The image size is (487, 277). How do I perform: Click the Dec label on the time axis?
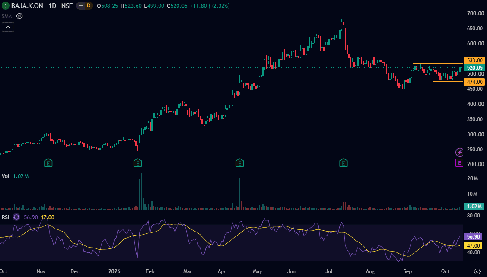(x=75, y=271)
